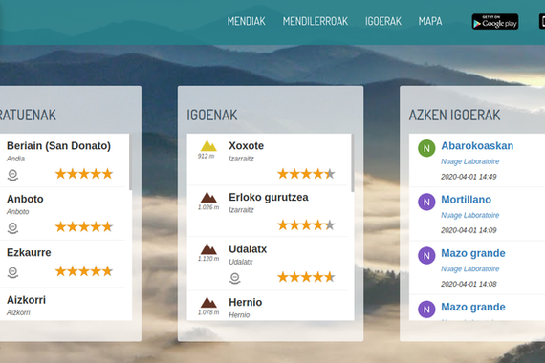
Task: Open the Mortillano ascent link
Action: (x=466, y=200)
